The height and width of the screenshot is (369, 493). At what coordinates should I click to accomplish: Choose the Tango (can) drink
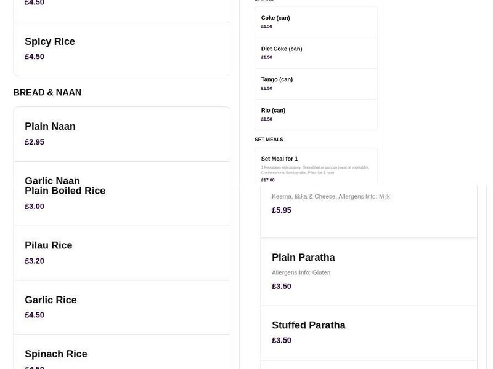[316, 84]
